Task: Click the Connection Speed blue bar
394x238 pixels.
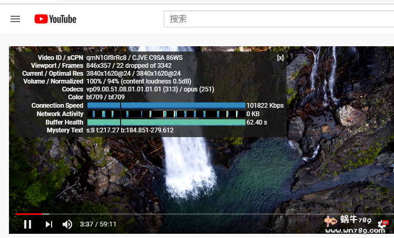Action: (165, 106)
